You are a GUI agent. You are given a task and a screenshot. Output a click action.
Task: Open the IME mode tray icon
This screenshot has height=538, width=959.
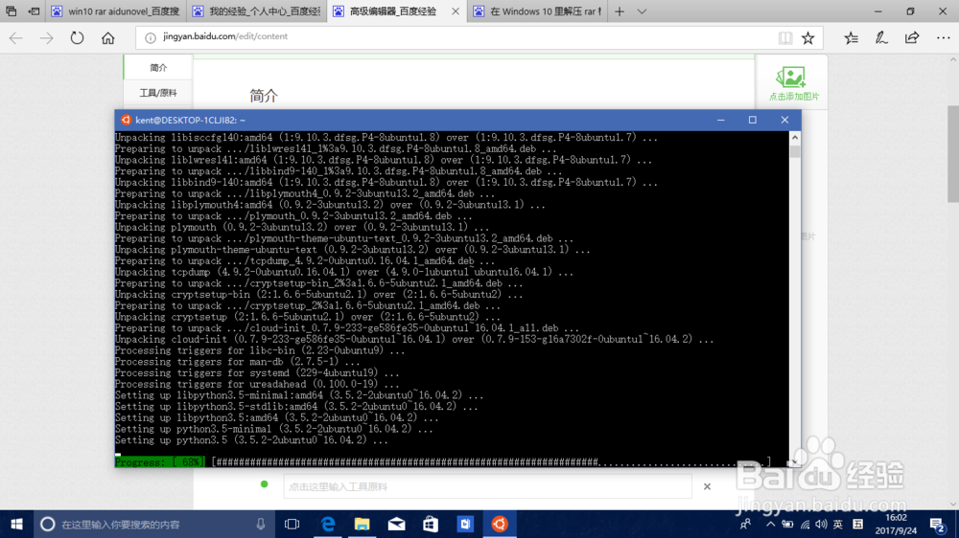(858, 524)
